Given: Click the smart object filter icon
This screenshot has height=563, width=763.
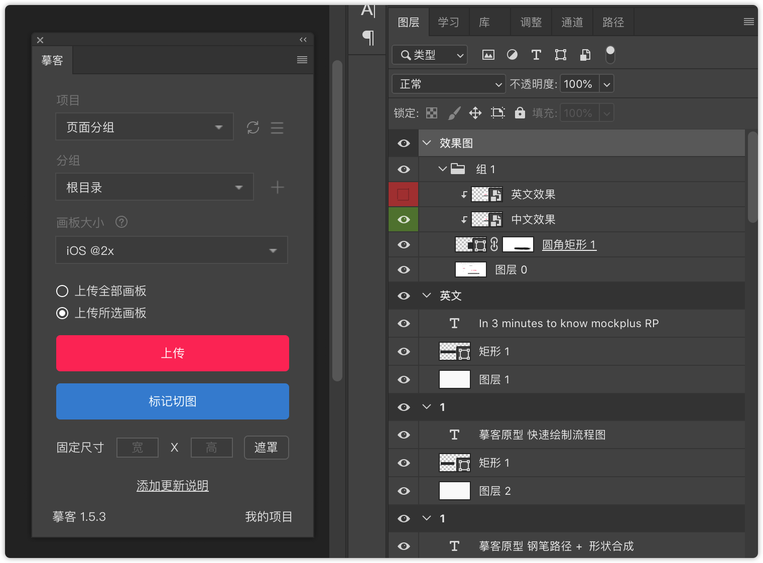Looking at the screenshot, I should (585, 55).
